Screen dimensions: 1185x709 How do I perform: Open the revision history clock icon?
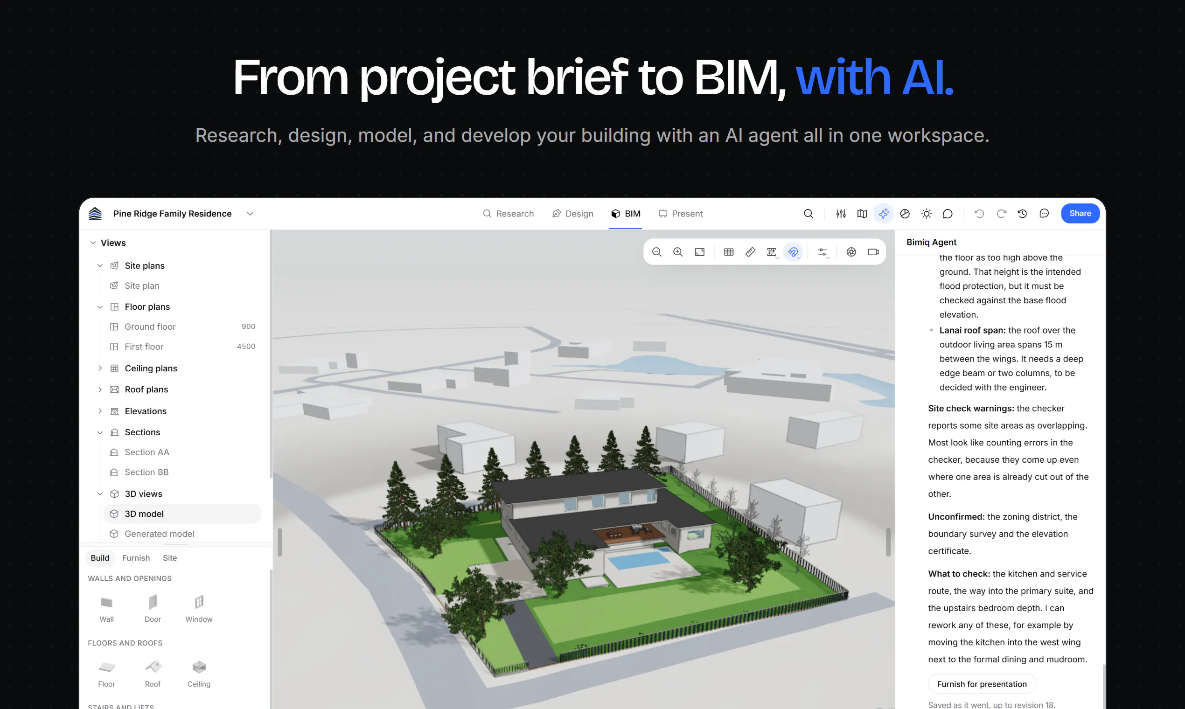[x=1022, y=214]
